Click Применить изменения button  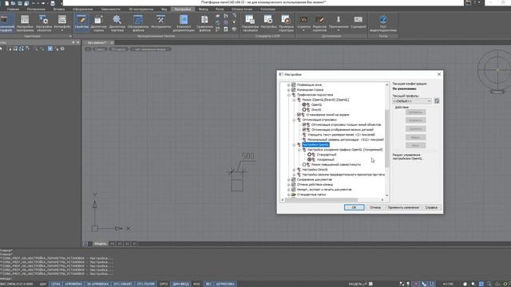click(403, 207)
